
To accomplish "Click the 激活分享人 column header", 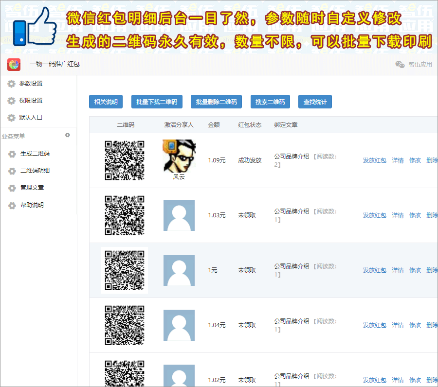I will 179,125.
